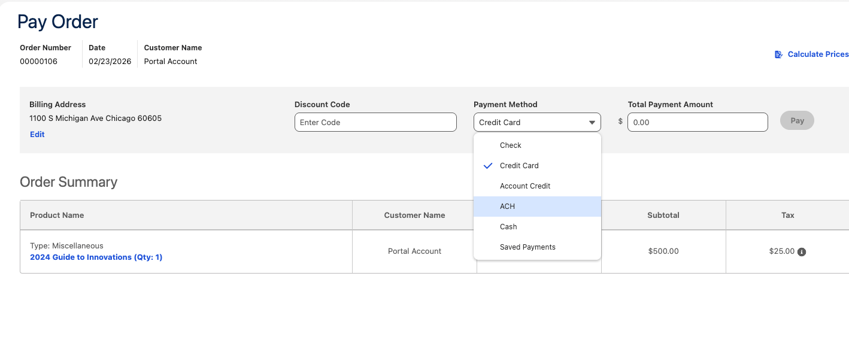Click Portal Account in the order table row

[x=414, y=251]
